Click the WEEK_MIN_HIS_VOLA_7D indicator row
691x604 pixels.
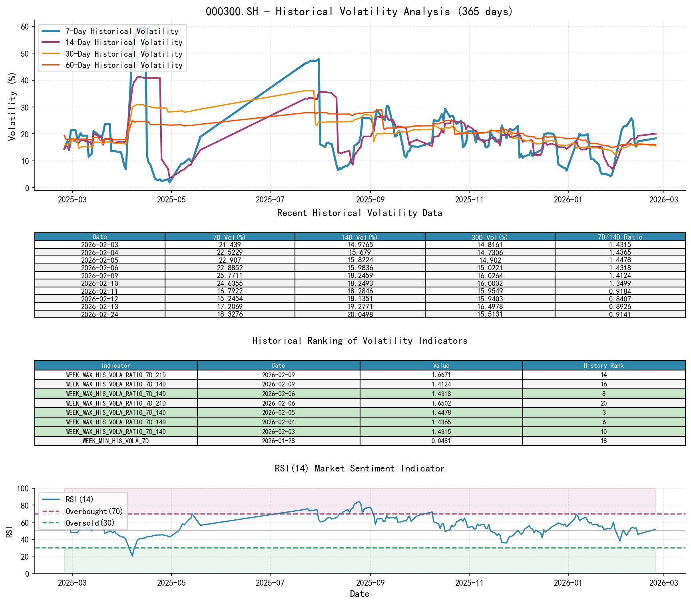point(116,441)
